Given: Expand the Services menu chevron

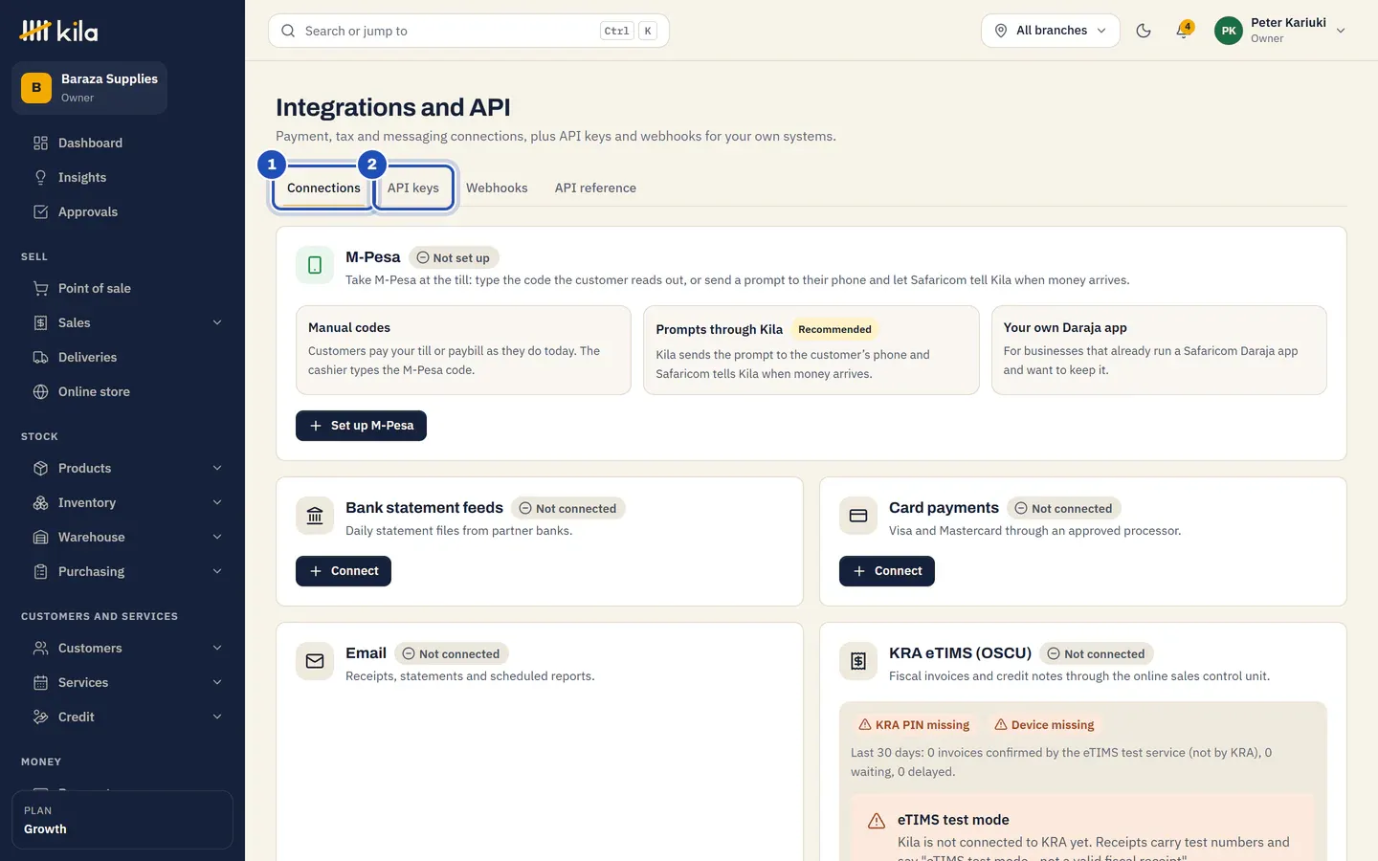Looking at the screenshot, I should (x=217, y=682).
